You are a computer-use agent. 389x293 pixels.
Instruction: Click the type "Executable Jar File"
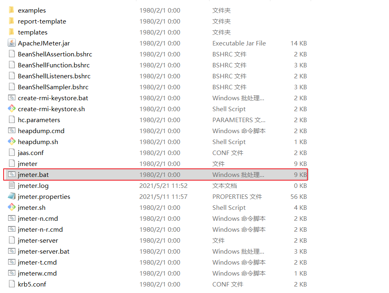[239, 43]
